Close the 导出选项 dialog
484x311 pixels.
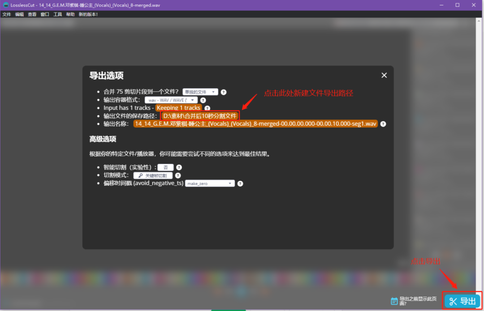tap(384, 75)
